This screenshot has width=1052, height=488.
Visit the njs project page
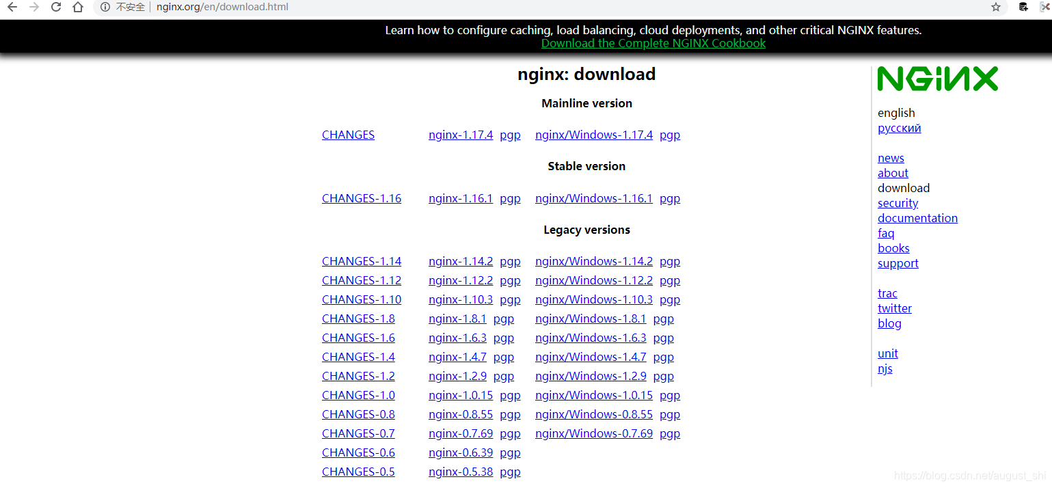(885, 368)
